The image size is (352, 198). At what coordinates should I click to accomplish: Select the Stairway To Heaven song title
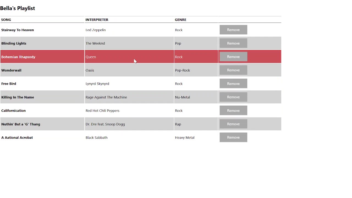(18, 30)
